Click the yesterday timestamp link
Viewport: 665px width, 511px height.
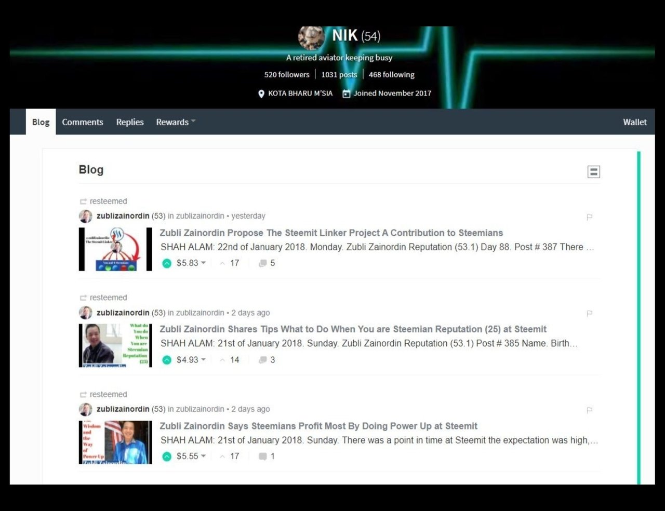point(248,216)
